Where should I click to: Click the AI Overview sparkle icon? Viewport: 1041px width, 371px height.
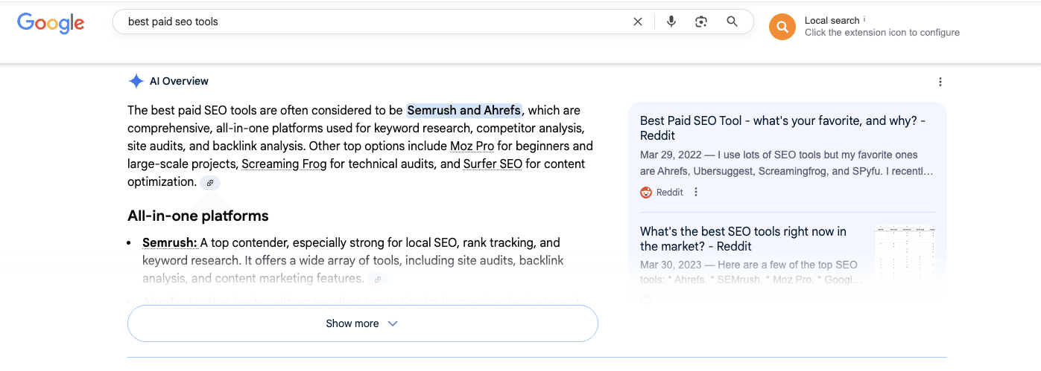(x=136, y=81)
